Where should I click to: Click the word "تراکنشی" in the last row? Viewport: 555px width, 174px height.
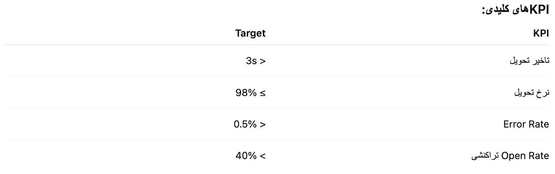[x=485, y=156]
